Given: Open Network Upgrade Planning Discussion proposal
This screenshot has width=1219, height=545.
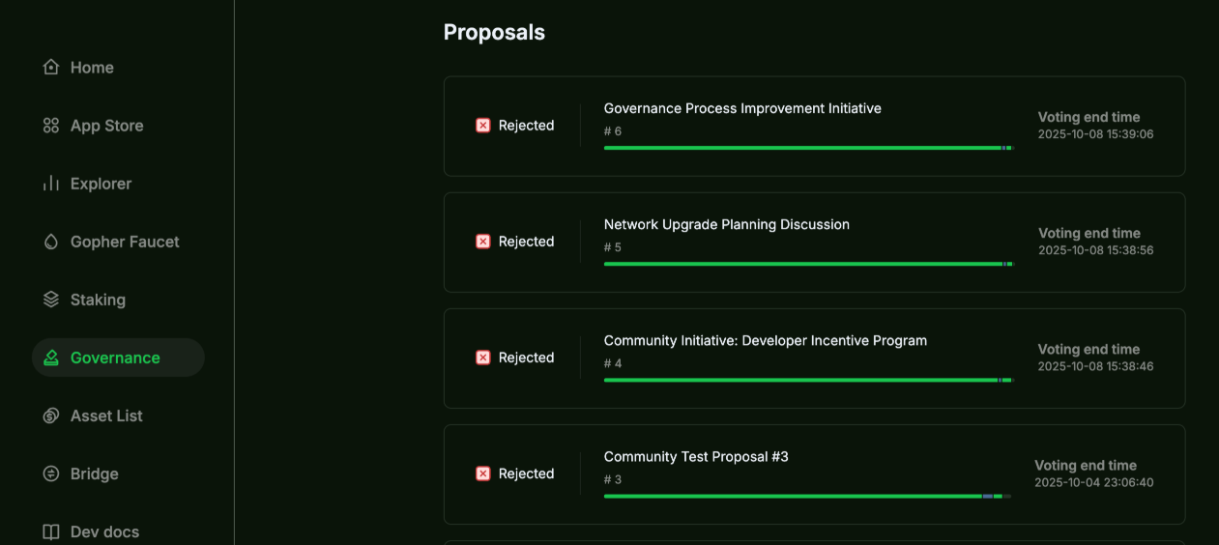Looking at the screenshot, I should [726, 224].
